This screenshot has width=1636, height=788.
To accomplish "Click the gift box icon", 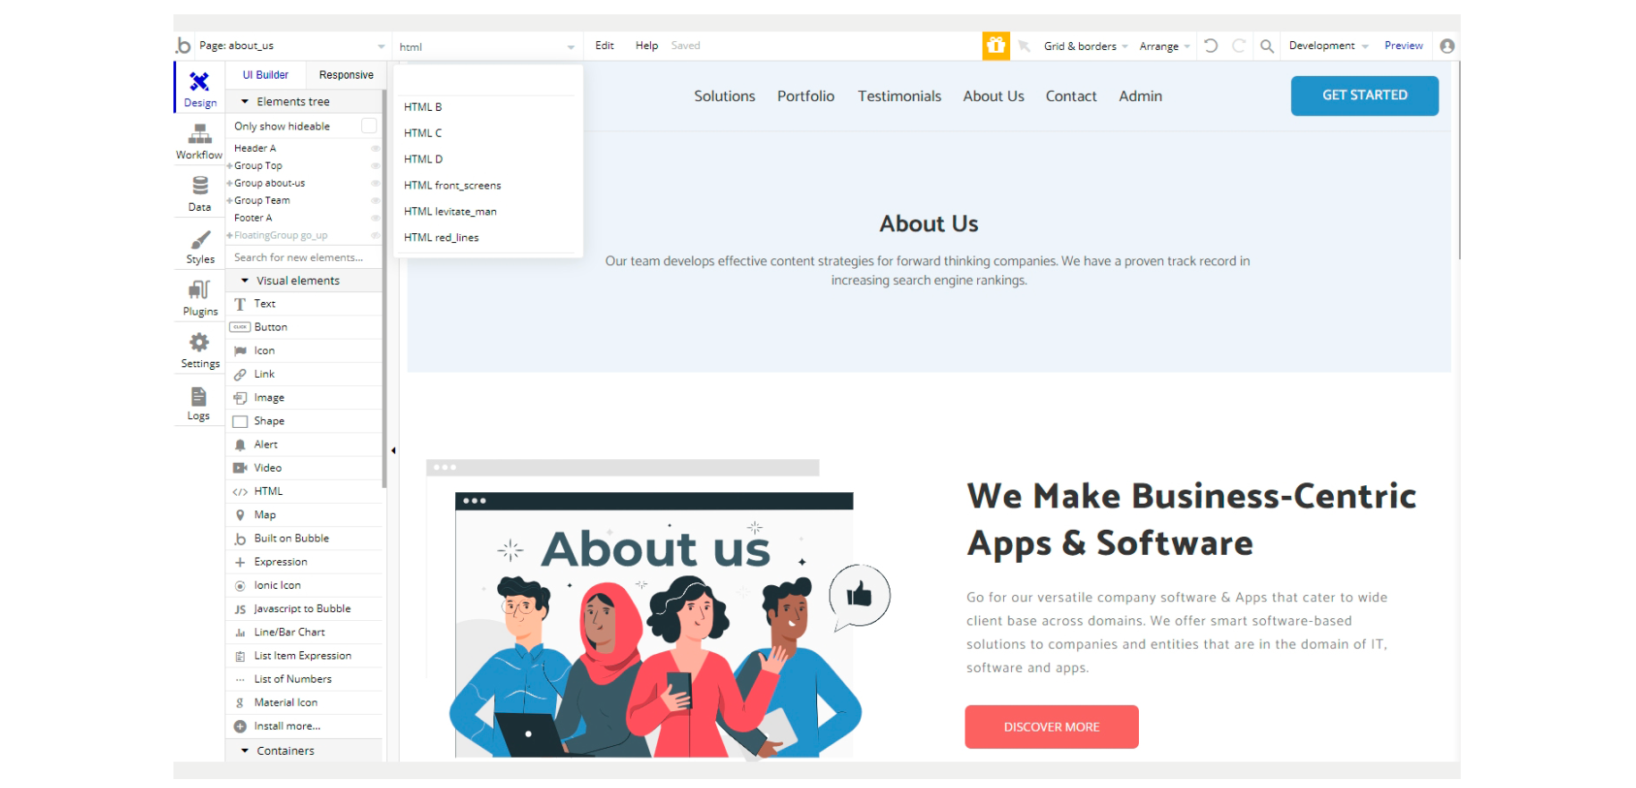I will point(996,46).
